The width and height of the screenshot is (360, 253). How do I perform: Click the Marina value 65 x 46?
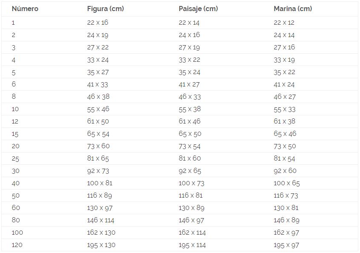[285, 134]
